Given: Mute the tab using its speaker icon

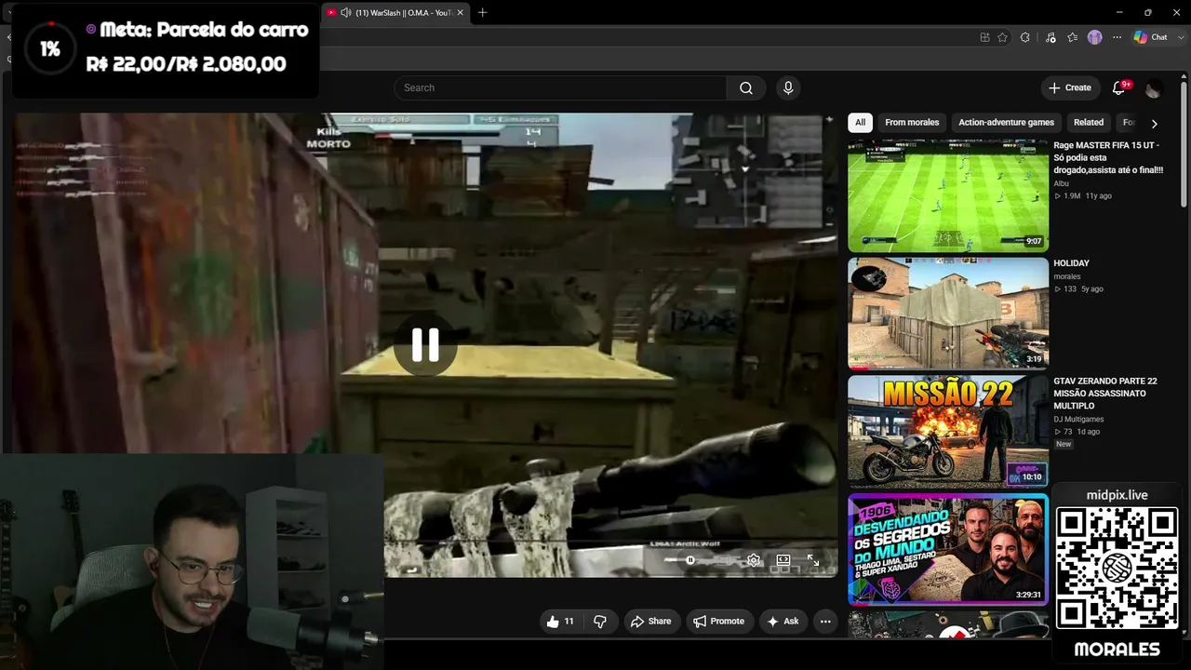Looking at the screenshot, I should pyautogui.click(x=346, y=12).
